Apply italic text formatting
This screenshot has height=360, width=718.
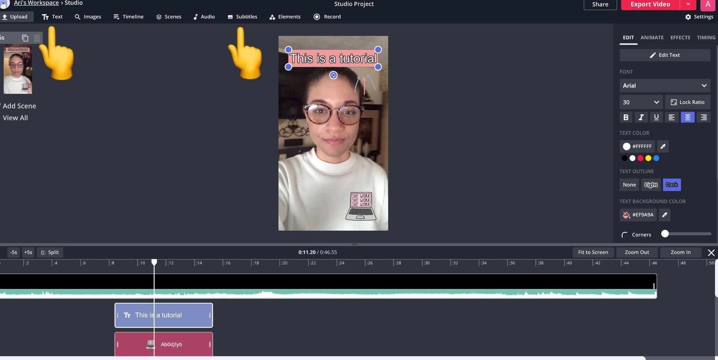[641, 117]
